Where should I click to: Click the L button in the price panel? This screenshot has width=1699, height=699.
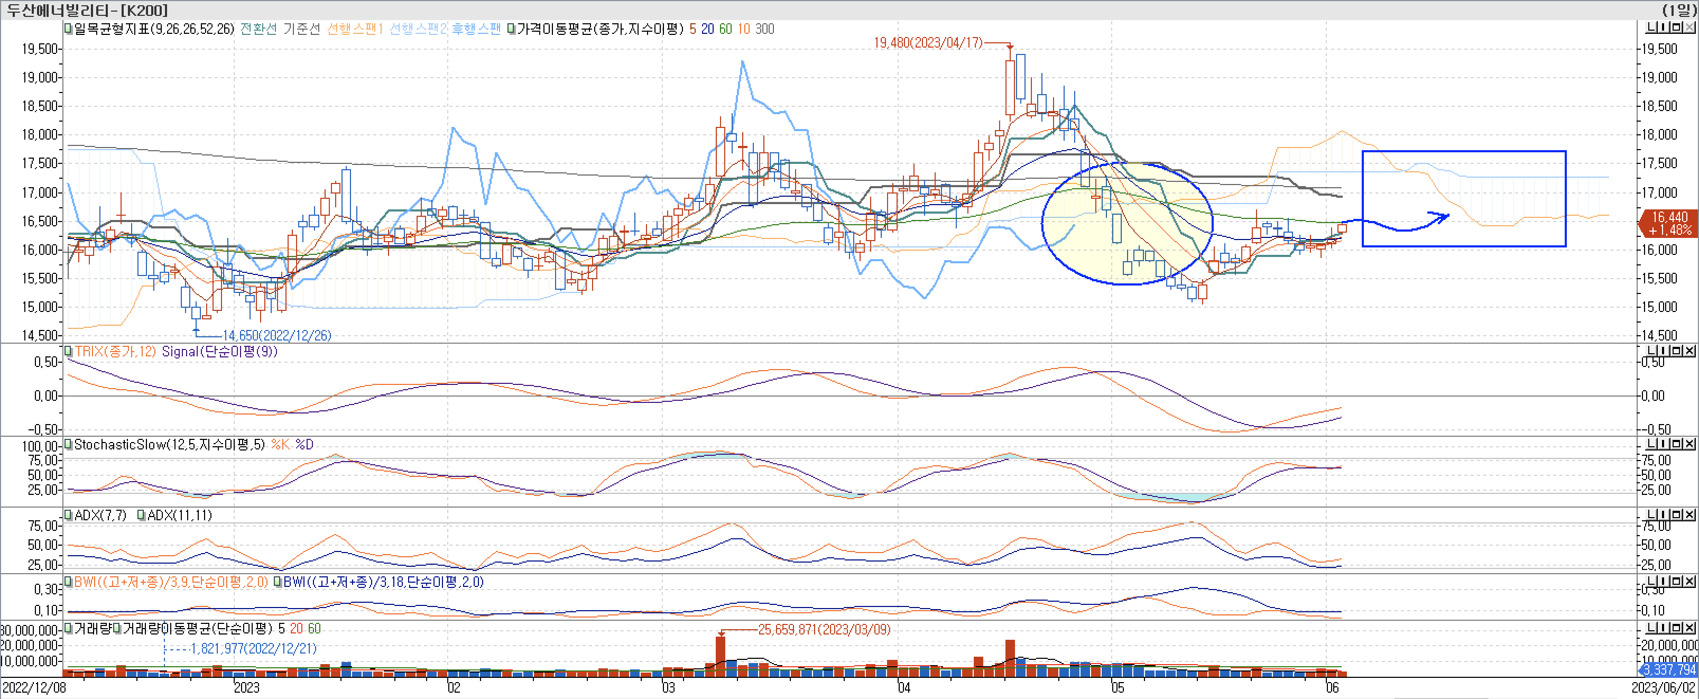[1650, 27]
